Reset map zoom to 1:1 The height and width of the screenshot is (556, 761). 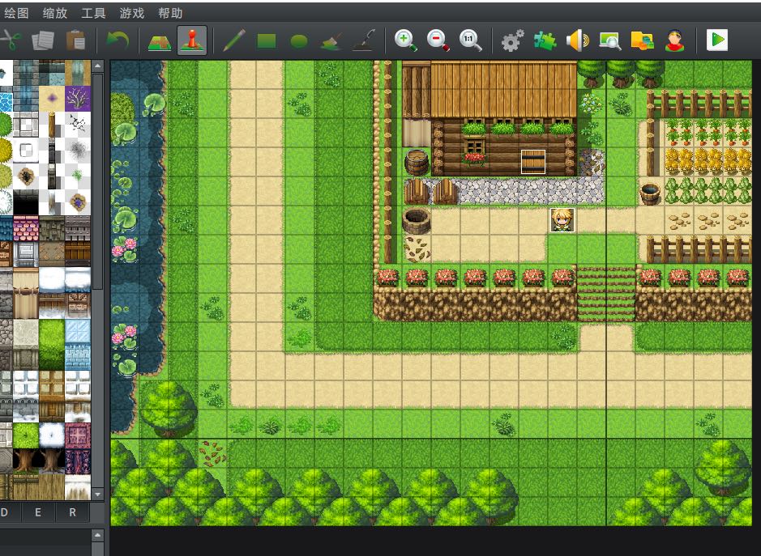tap(471, 40)
